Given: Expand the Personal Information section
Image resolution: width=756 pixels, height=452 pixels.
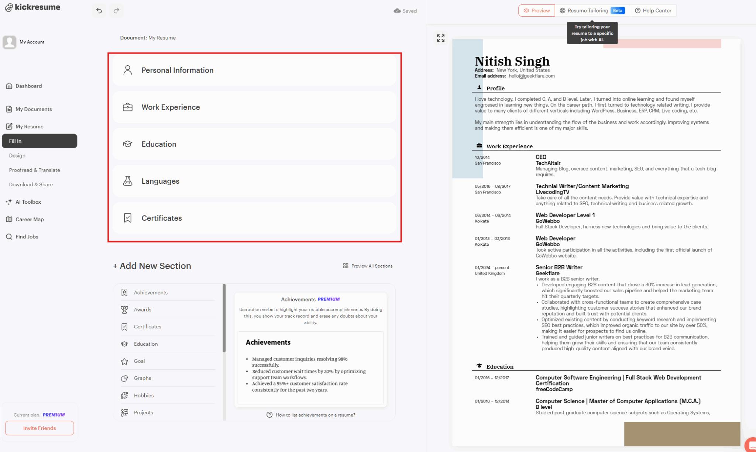Looking at the screenshot, I should click(254, 70).
